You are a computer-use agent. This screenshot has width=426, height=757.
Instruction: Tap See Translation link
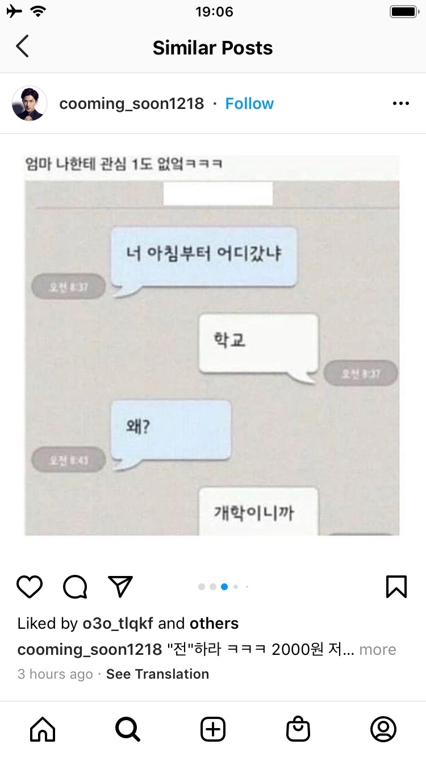(157, 674)
